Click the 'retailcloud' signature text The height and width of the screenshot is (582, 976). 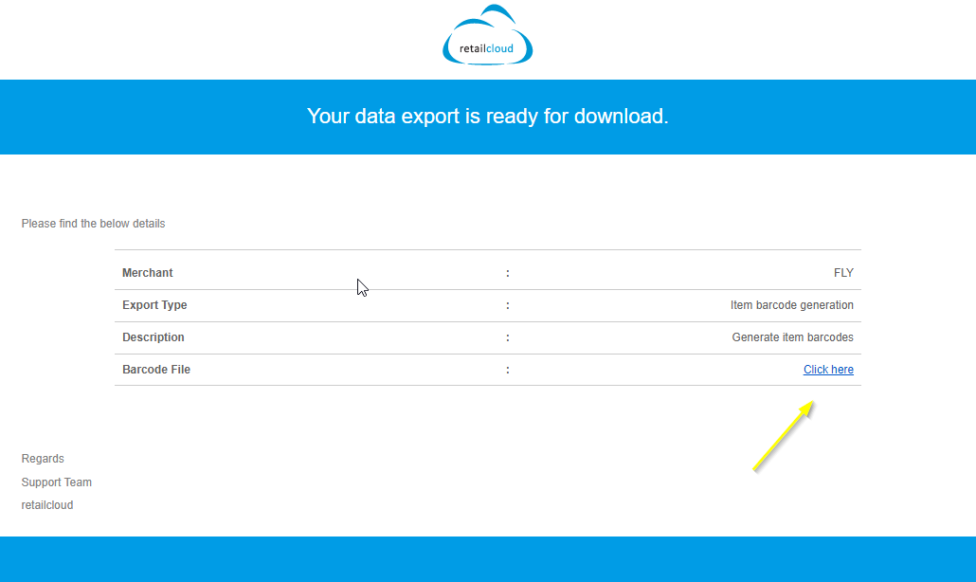[47, 505]
